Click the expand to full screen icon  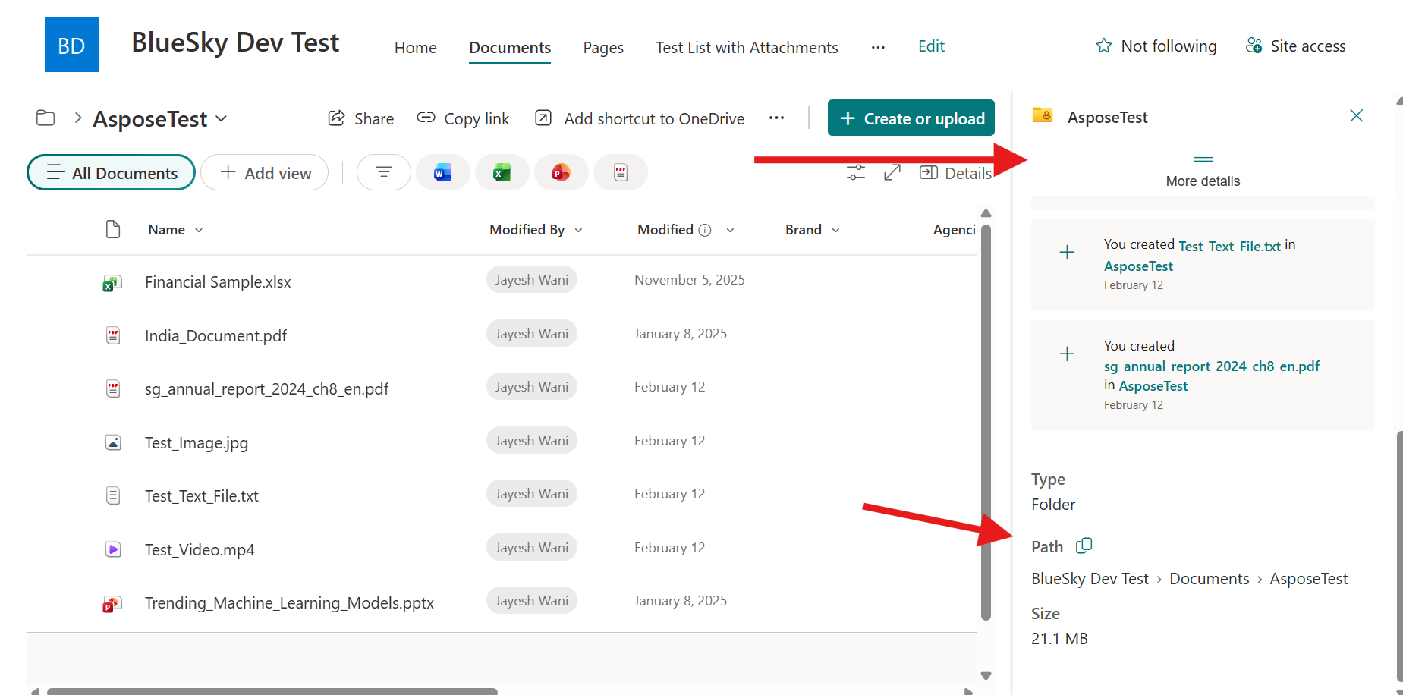[892, 173]
